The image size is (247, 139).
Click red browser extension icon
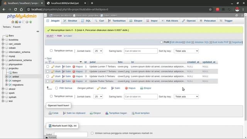click(x=218, y=9)
